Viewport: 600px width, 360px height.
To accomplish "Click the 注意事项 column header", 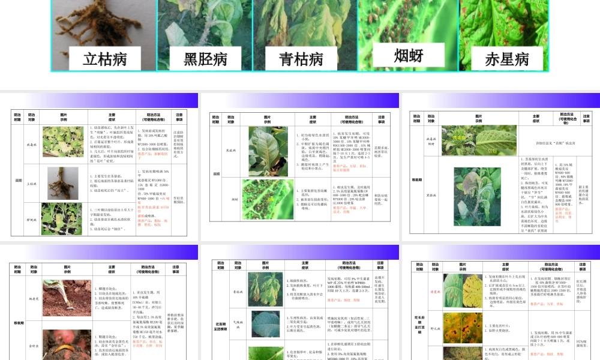I will 179,115.
